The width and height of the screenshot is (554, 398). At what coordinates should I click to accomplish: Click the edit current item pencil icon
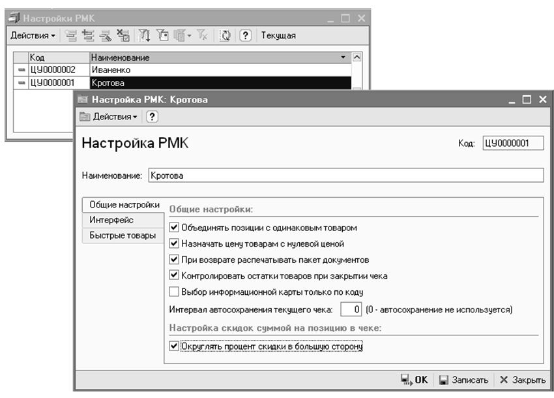106,35
